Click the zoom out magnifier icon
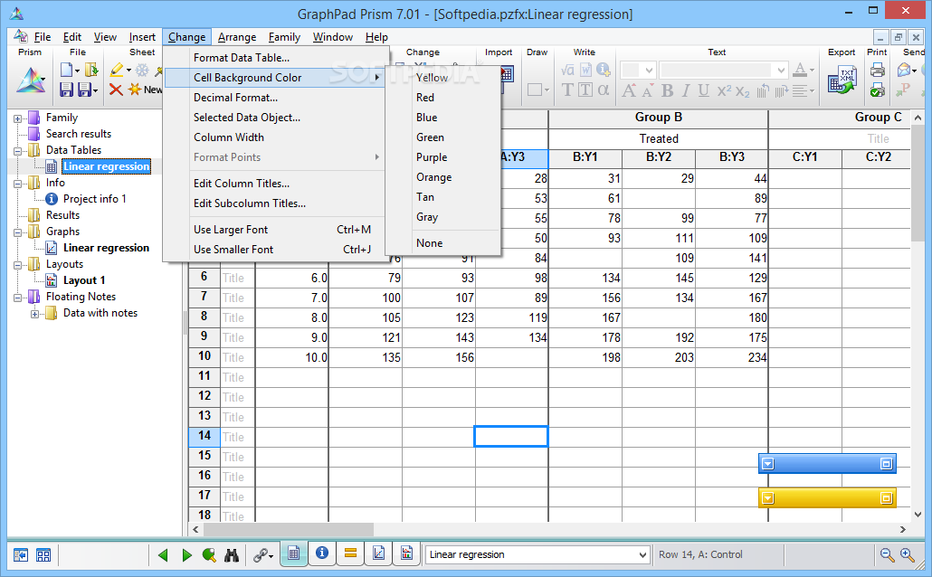The height and width of the screenshot is (577, 932). point(887,555)
